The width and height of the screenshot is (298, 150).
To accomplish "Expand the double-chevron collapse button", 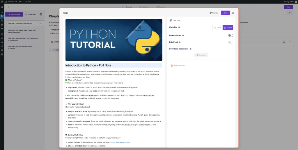I will click(290, 13).
